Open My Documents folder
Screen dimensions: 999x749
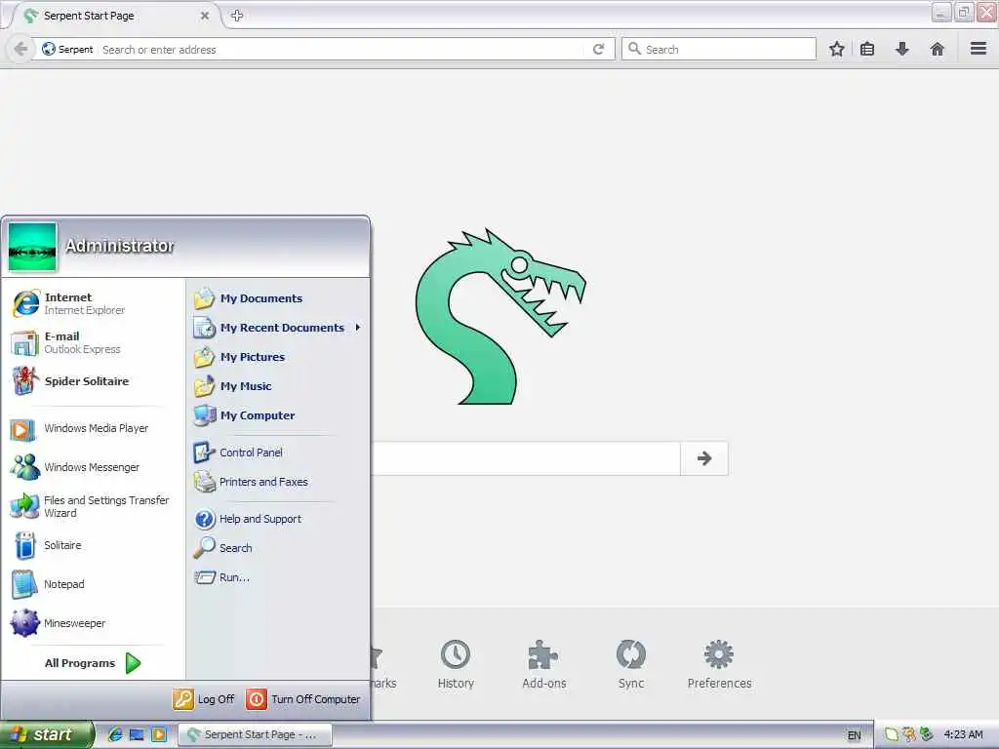point(249,298)
